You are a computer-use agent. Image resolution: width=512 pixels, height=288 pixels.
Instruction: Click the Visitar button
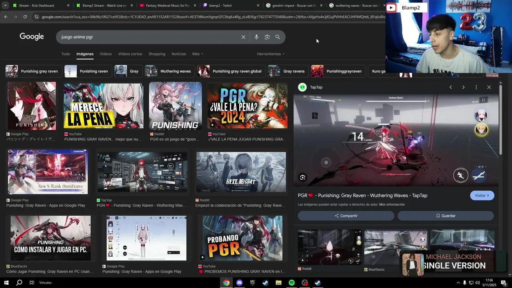[482, 196]
